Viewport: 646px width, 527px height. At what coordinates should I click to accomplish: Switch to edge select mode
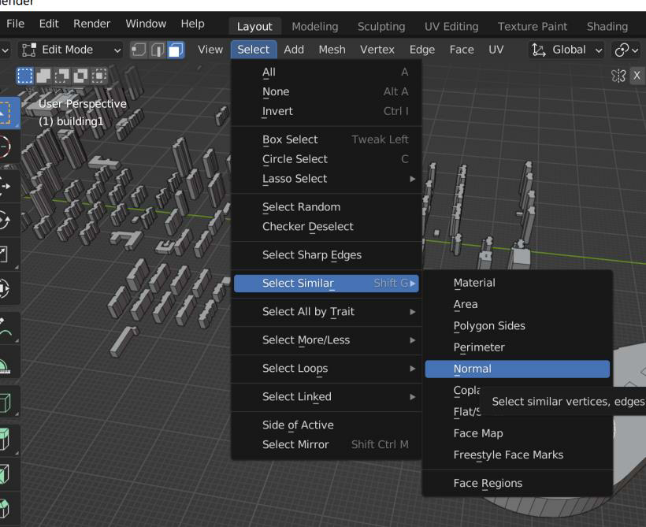(158, 50)
